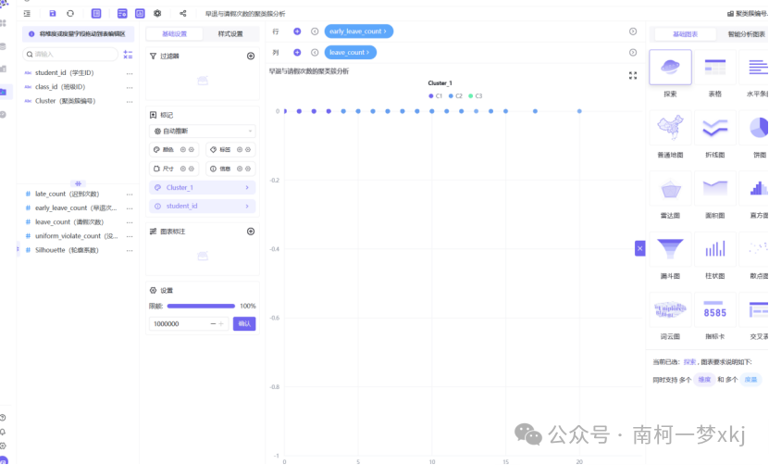Confirm the limit with the 确认 button
The width and height of the screenshot is (769, 465).
pyautogui.click(x=244, y=324)
